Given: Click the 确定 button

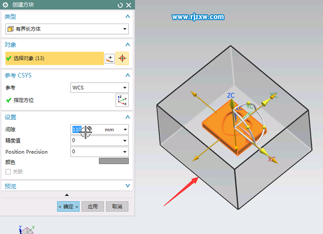Looking at the screenshot, I should 68,206.
